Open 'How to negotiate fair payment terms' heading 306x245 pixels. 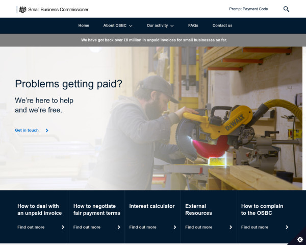(97, 209)
